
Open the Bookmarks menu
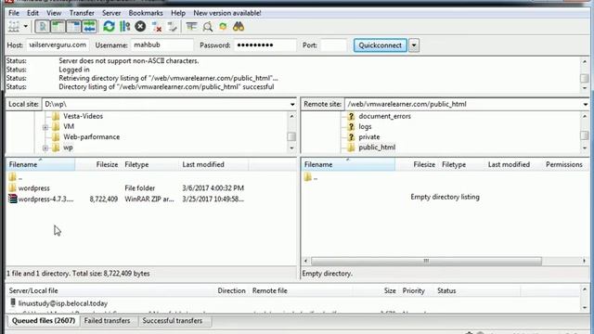[146, 13]
